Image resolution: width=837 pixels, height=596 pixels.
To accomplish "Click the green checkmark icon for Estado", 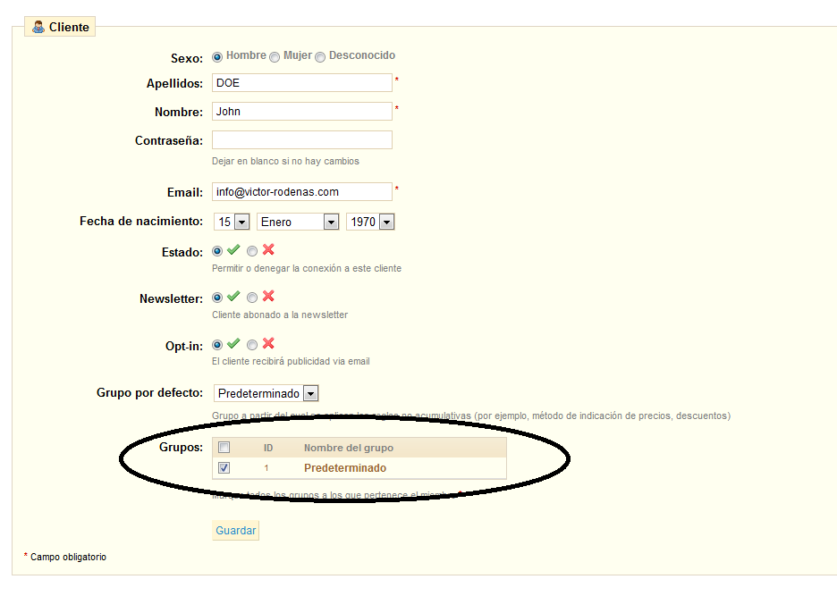I will pos(233,251).
